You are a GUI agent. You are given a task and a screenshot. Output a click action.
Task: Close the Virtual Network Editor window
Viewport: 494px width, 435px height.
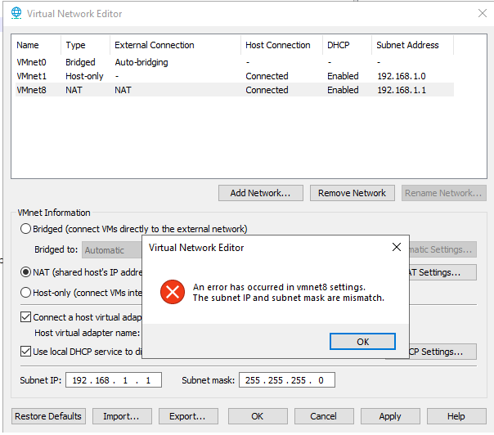click(x=482, y=12)
